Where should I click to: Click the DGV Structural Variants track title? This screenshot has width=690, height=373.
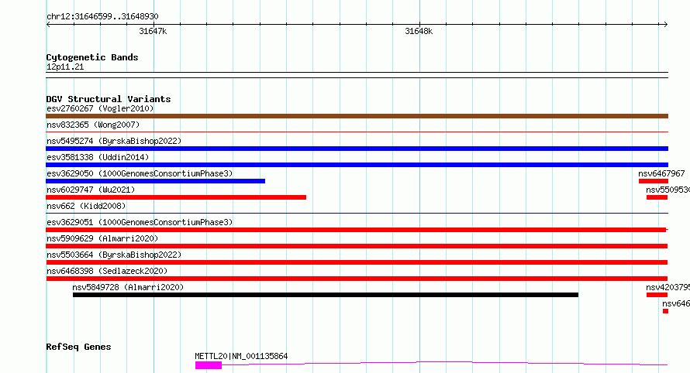pos(109,99)
